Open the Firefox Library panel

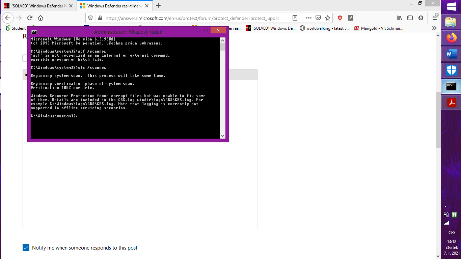pyautogui.click(x=399, y=18)
